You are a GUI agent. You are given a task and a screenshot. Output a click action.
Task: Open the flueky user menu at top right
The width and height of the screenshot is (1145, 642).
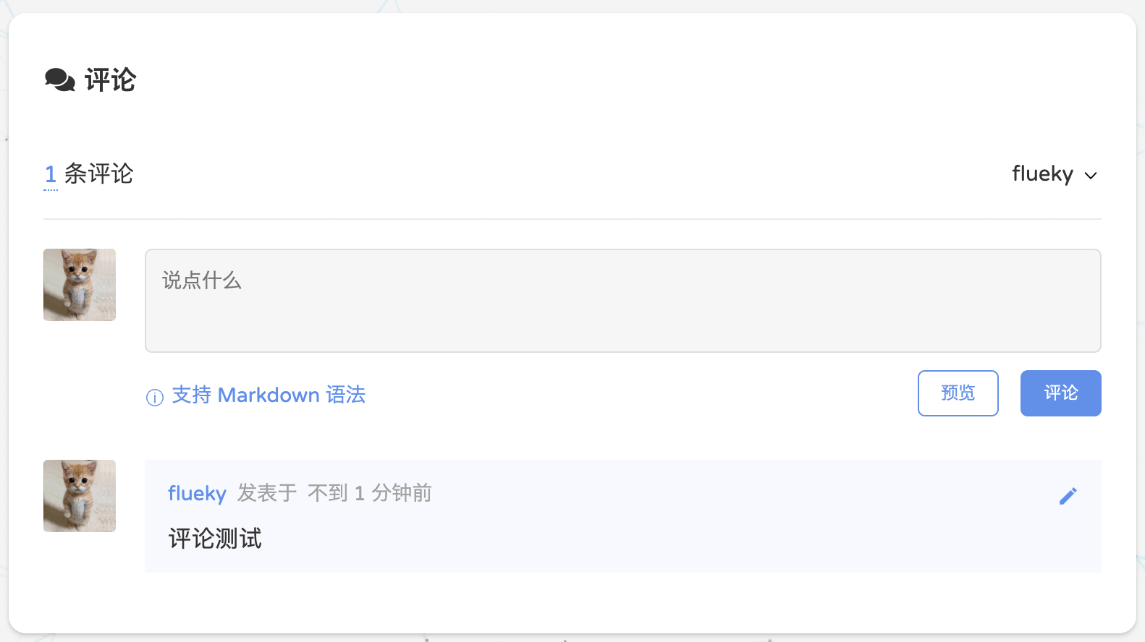point(1042,174)
